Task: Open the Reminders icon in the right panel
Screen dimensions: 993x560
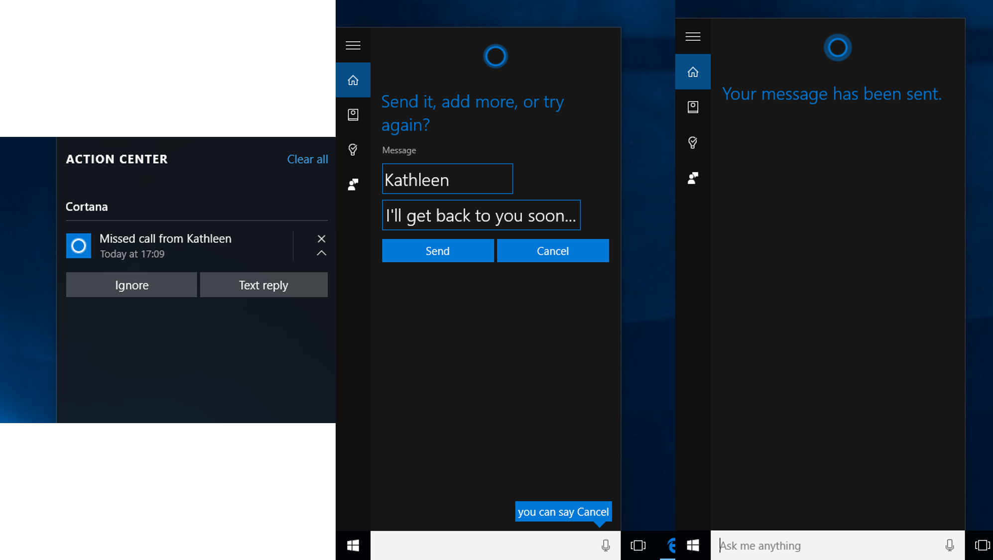Action: [693, 143]
